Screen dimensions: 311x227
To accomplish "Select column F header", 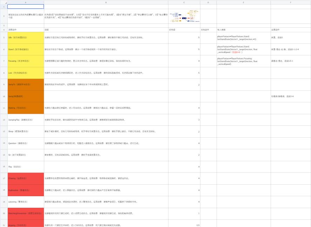I will (291, 2).
